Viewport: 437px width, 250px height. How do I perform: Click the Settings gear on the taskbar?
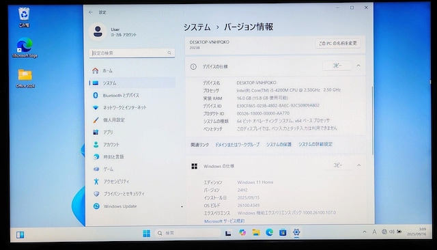(x=296, y=232)
